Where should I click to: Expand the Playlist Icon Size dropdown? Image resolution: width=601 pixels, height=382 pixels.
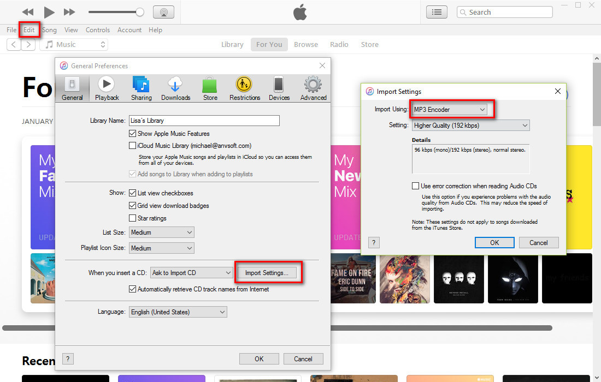pyautogui.click(x=162, y=248)
